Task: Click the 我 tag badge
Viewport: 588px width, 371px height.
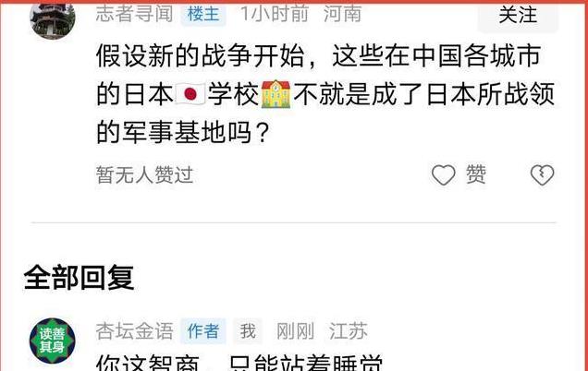Action: 248,331
